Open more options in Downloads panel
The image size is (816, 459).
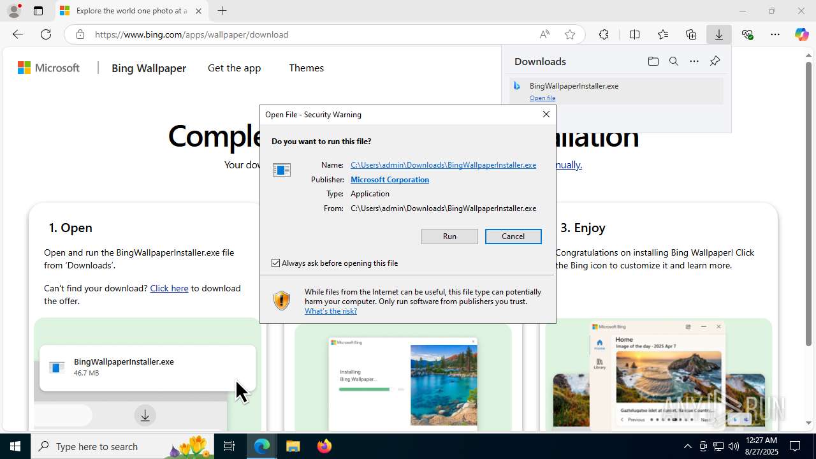694,61
